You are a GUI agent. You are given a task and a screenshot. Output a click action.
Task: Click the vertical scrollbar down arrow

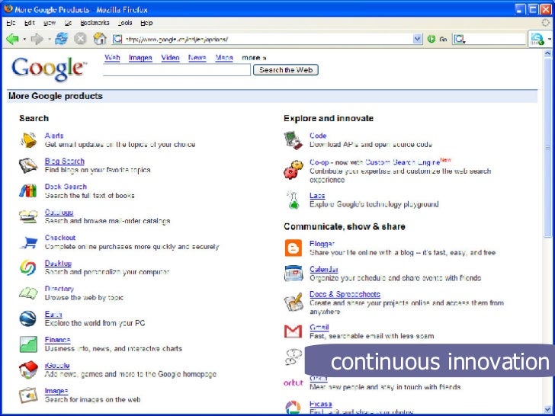tap(547, 409)
